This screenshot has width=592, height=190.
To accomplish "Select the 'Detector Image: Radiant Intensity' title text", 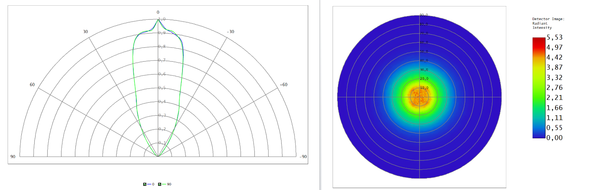I will pos(548,23).
